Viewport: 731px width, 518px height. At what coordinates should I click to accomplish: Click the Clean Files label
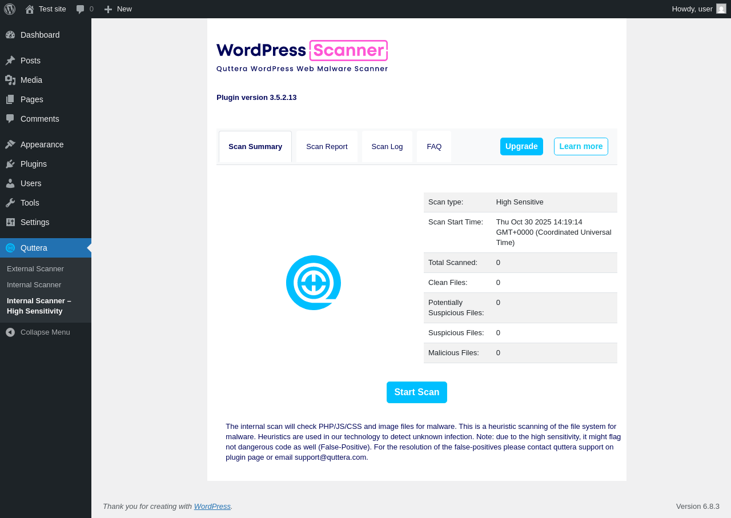point(448,283)
